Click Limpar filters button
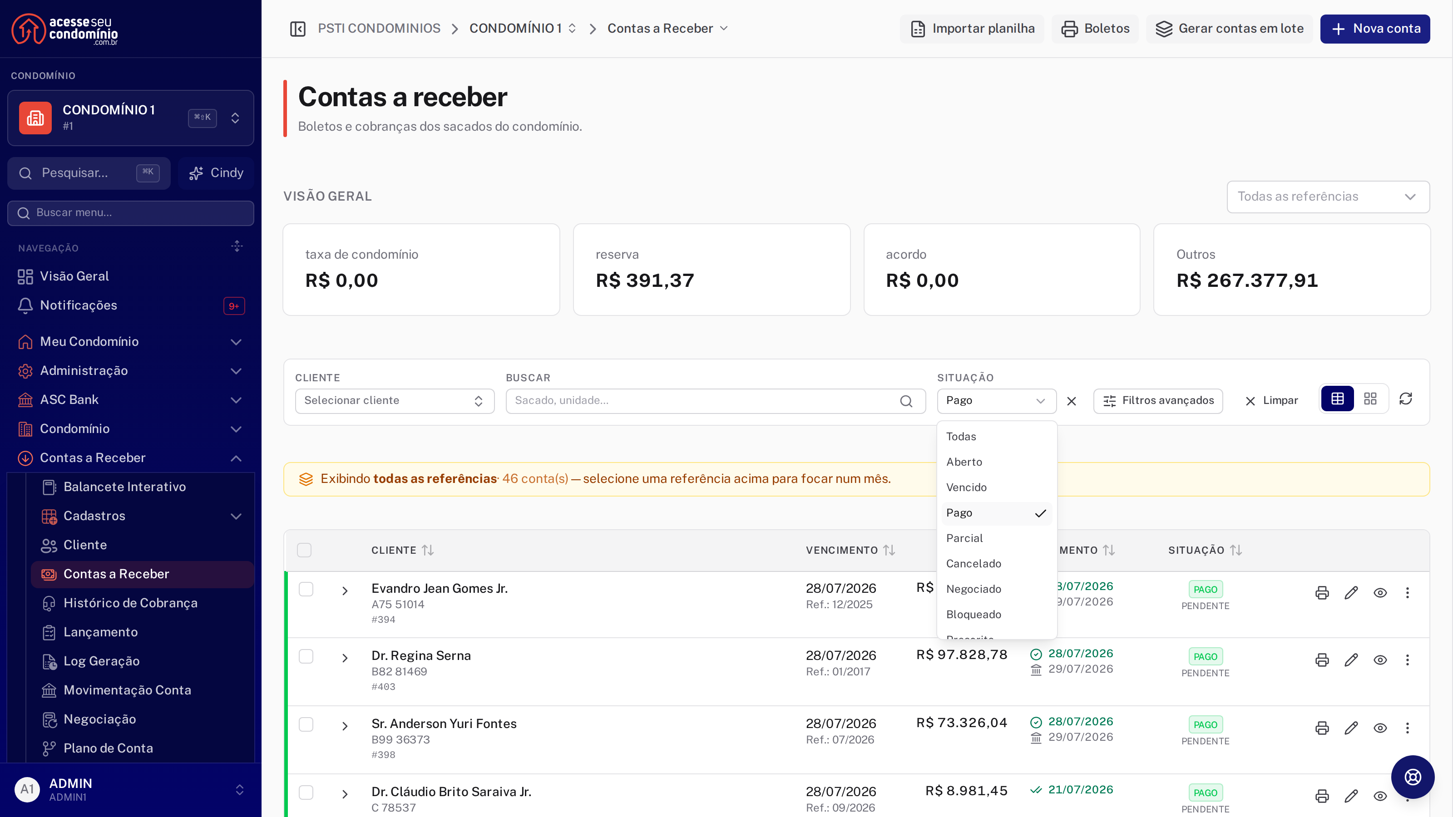This screenshot has height=817, width=1453. pos(1271,401)
